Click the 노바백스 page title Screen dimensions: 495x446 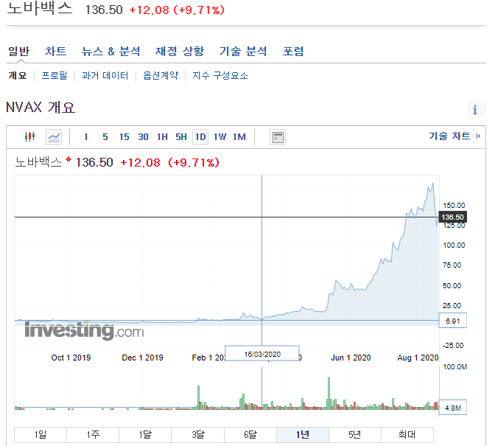[x=40, y=8]
